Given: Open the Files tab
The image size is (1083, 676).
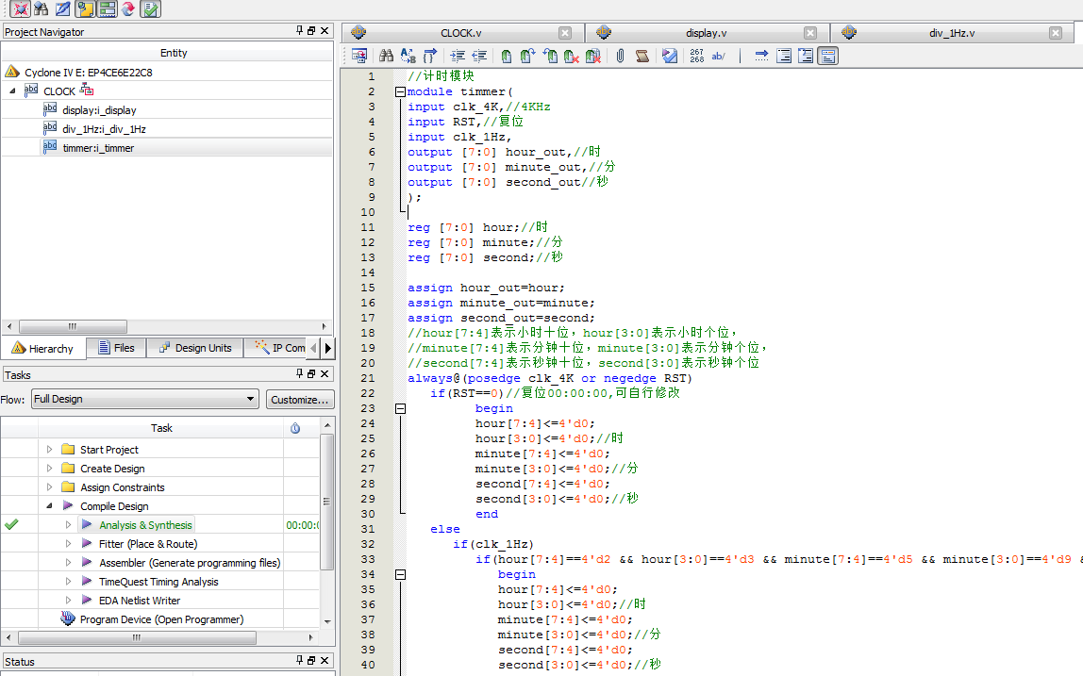Looking at the screenshot, I should click(116, 348).
